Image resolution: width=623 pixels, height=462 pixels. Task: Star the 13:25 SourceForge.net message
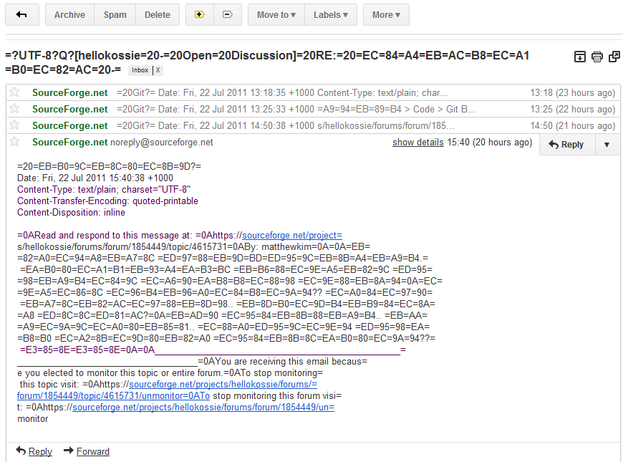[14, 109]
